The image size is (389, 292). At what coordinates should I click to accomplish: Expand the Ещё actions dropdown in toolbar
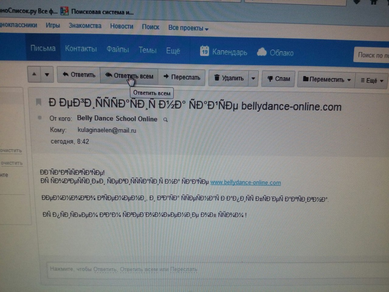[372, 81]
